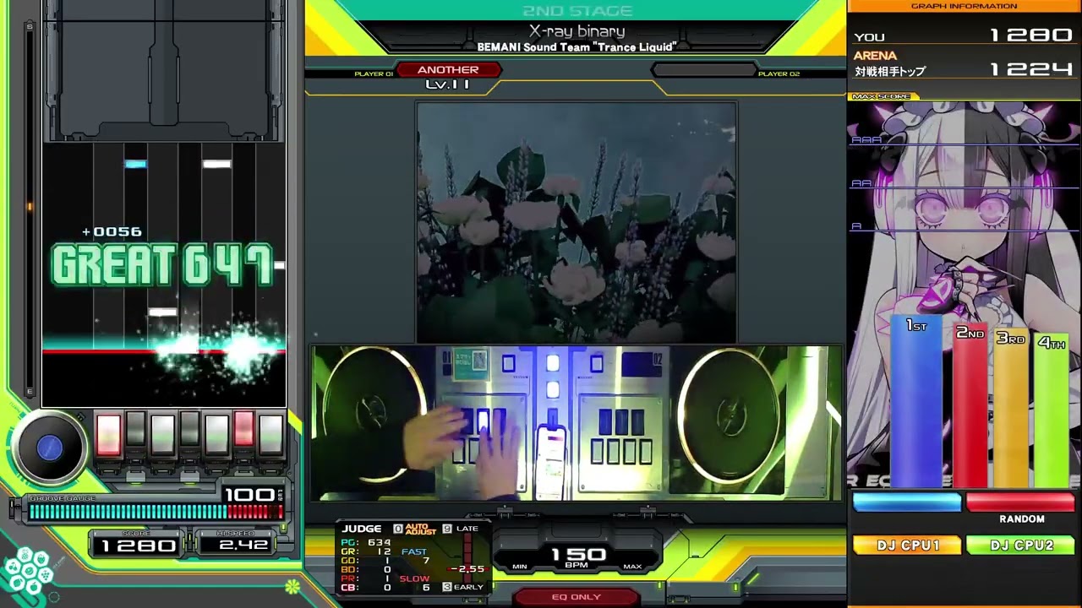The width and height of the screenshot is (1082, 608).
Task: Click the 2ND STAGE header
Action: click(x=577, y=11)
